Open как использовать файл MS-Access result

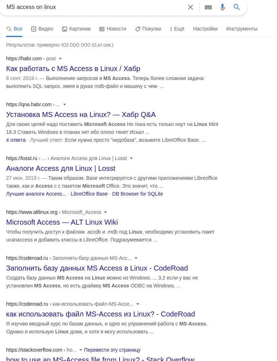pos(100,314)
